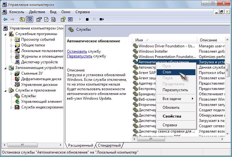Click the Управляющий элемент WMI icon
This screenshot has width=232, height=157.
click(x=17, y=102)
